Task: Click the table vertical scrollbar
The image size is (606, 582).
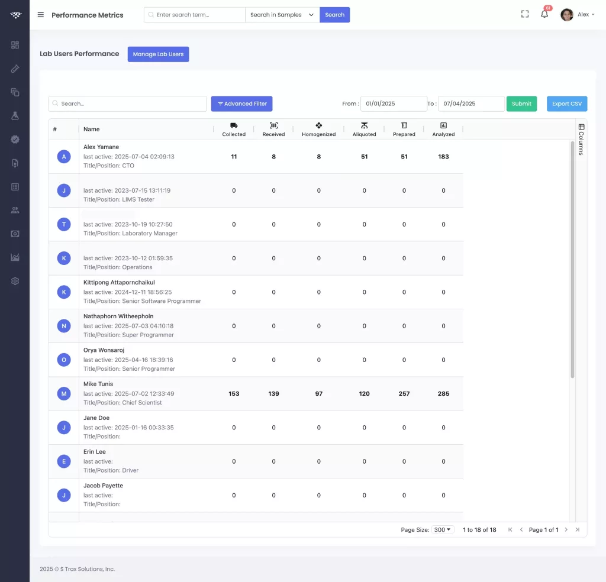Action: pyautogui.click(x=572, y=260)
